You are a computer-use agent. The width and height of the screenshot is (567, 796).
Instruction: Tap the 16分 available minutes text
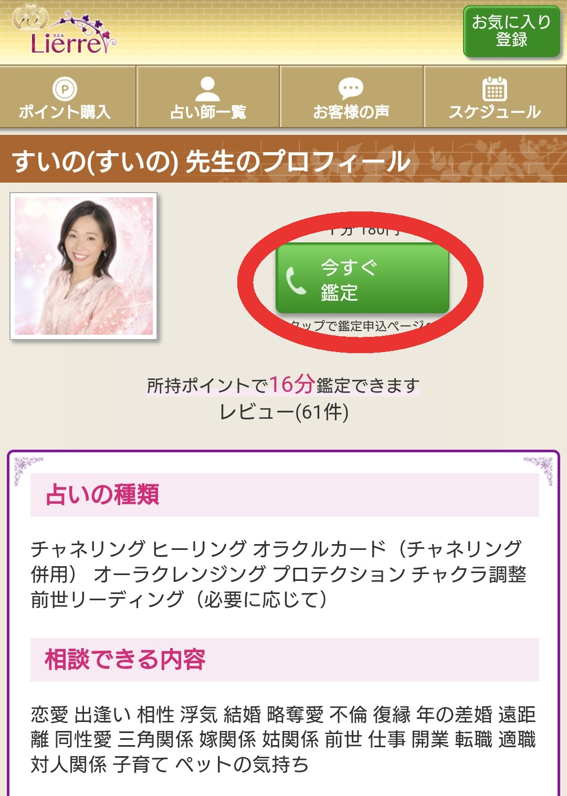click(x=292, y=384)
